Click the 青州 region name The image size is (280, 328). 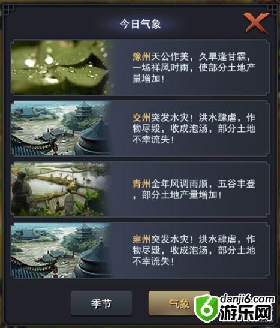[x=141, y=184]
